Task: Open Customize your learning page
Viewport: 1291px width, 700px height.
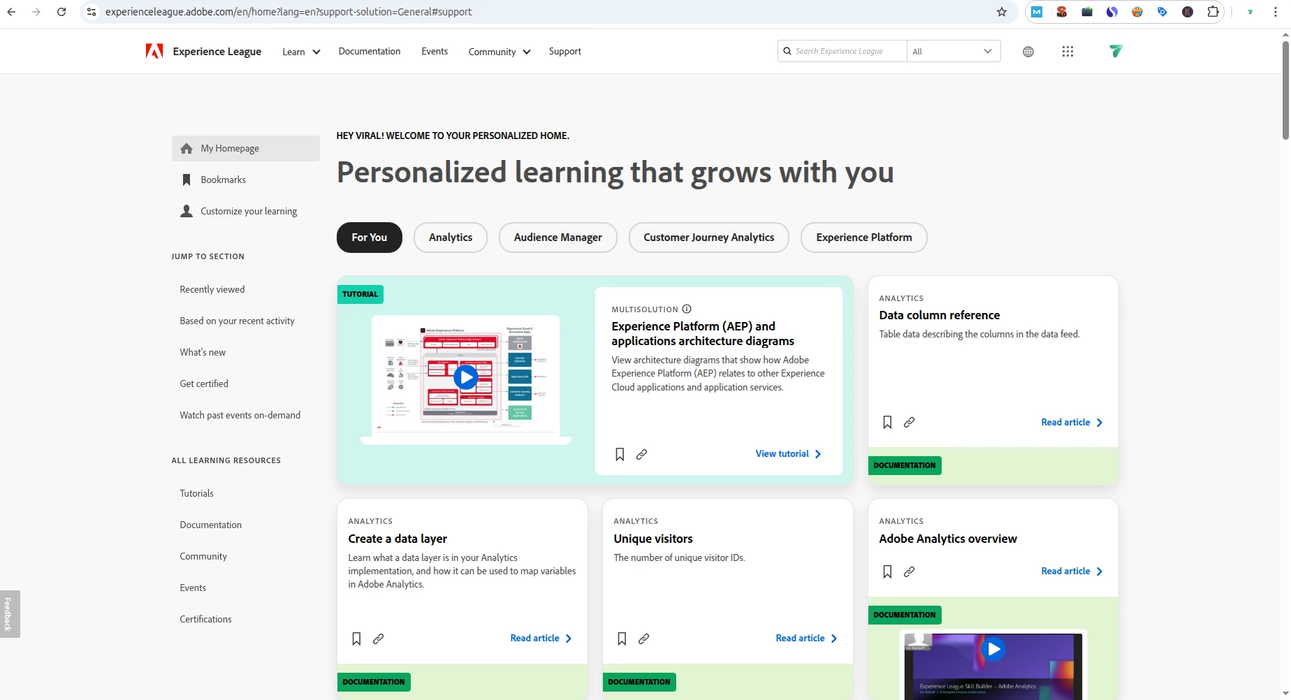Action: pyautogui.click(x=249, y=211)
